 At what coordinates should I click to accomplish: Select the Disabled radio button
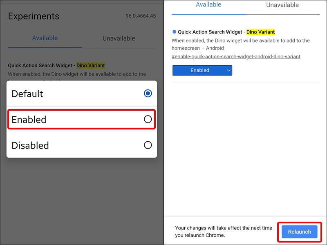point(148,145)
